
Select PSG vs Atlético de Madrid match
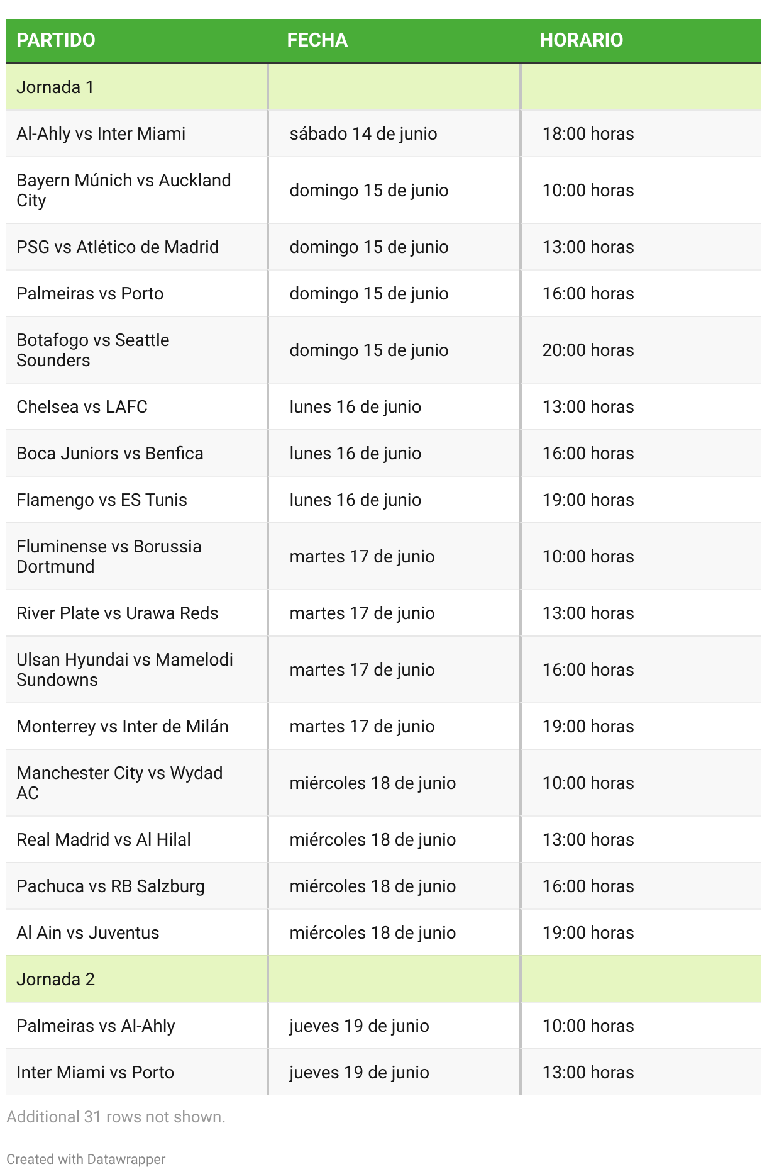118,247
